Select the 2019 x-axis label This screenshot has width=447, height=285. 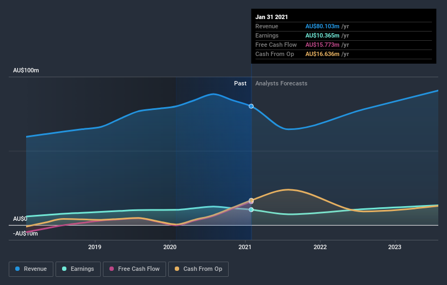point(95,247)
